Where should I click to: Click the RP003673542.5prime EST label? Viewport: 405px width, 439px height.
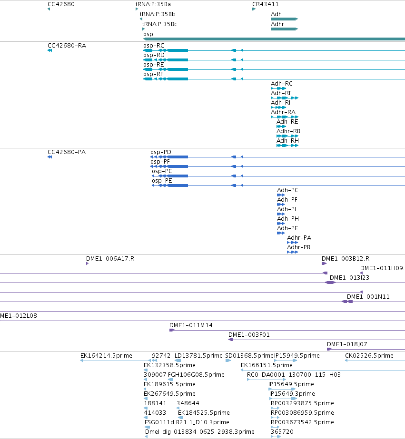[303, 422]
